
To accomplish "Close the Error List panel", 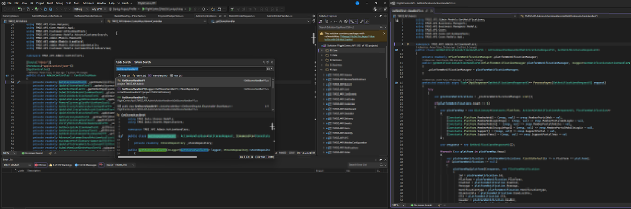I will tap(386, 160).
